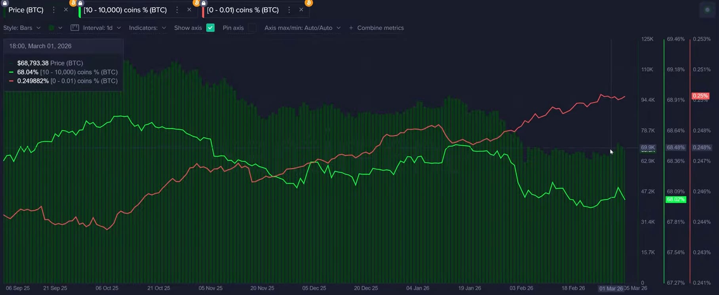Viewport: 719px width, 295px height.
Task: Open the Price (BTC) three-dot options menu
Action: tap(54, 10)
